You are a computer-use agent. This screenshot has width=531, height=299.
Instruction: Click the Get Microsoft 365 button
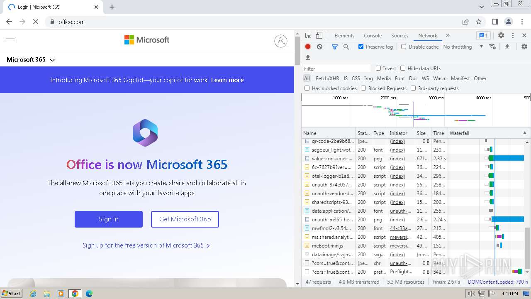coord(185,219)
